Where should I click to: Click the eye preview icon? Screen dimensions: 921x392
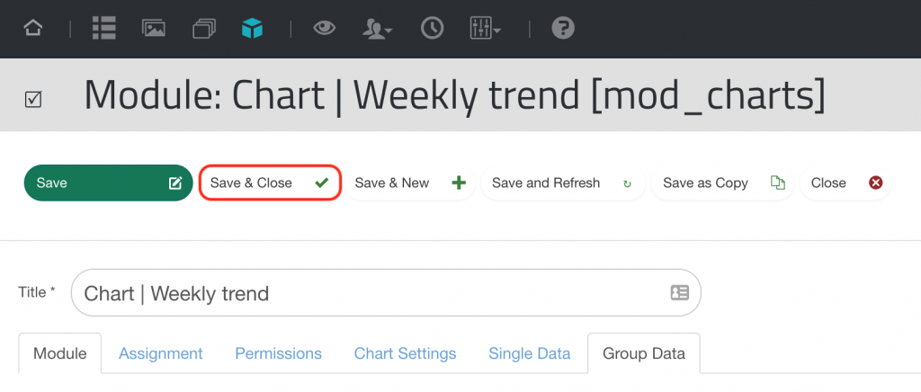click(x=324, y=28)
